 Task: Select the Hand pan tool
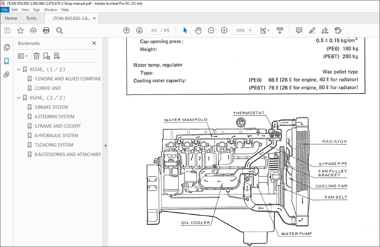pos(198,30)
